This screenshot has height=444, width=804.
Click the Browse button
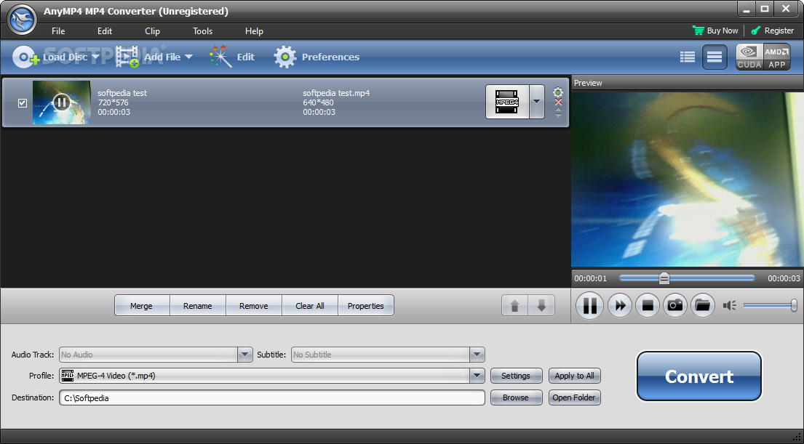click(x=516, y=398)
